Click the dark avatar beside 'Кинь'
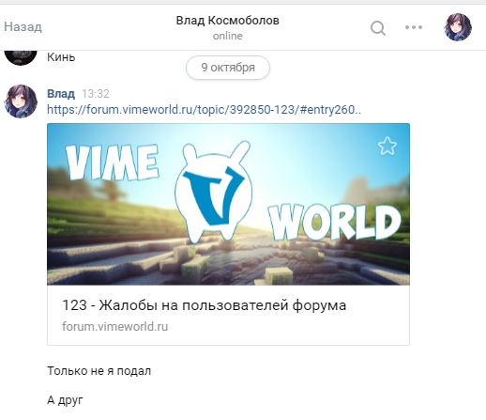This screenshot has height=420, width=486. 21,57
